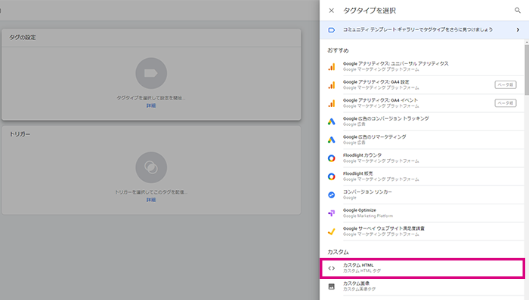Select Floodlight カウンタ tag type
529x300 pixels.
pos(422,158)
